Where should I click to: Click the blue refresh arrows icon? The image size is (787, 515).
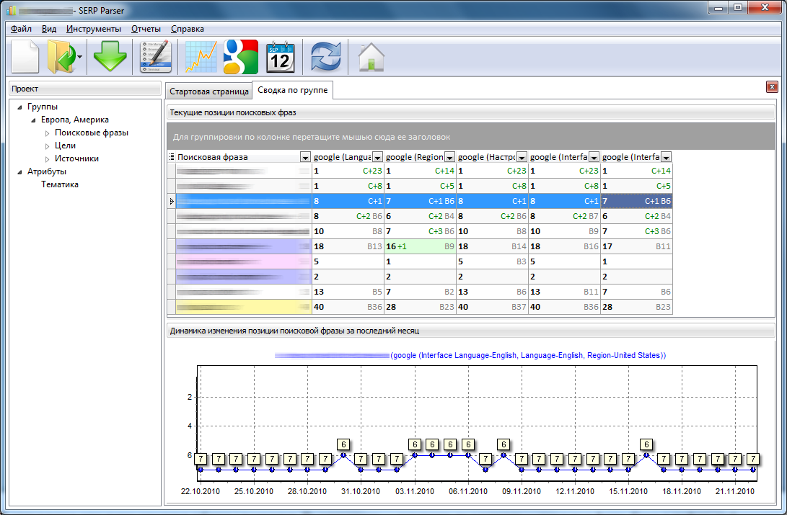[x=325, y=56]
